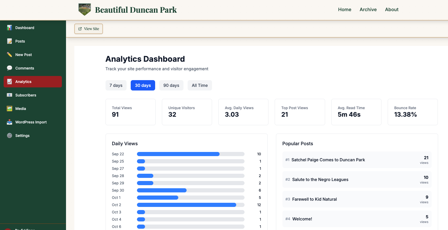This screenshot has height=230, width=448.
Task: Click the Posts notepad icon
Action: [10, 41]
